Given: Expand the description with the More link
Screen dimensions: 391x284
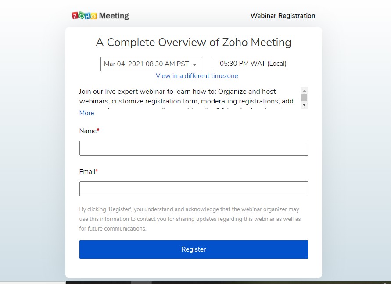Looking at the screenshot, I should pos(86,113).
